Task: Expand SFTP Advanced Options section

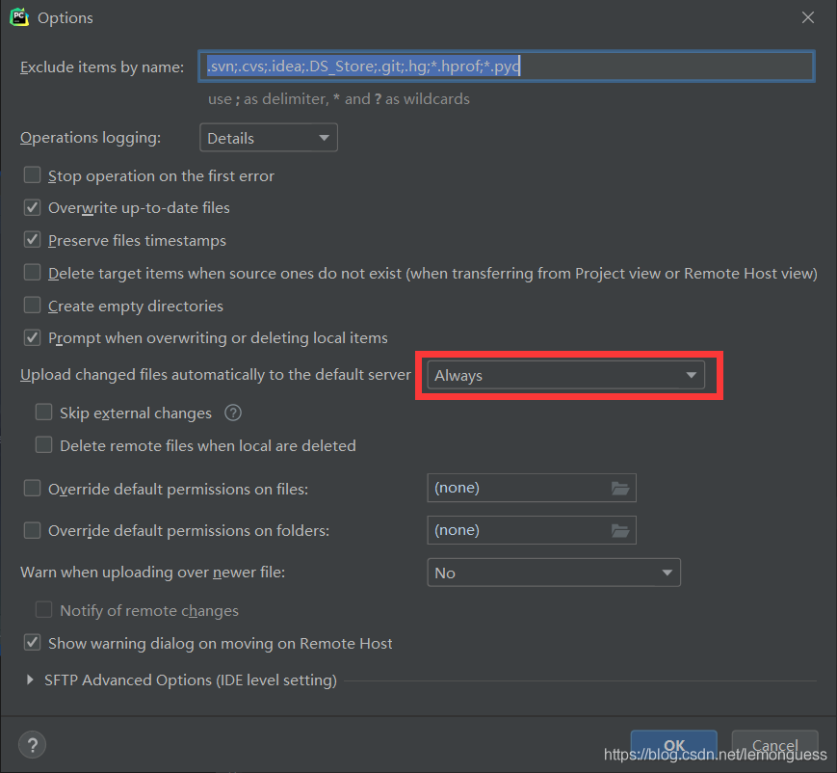Action: [x=32, y=680]
